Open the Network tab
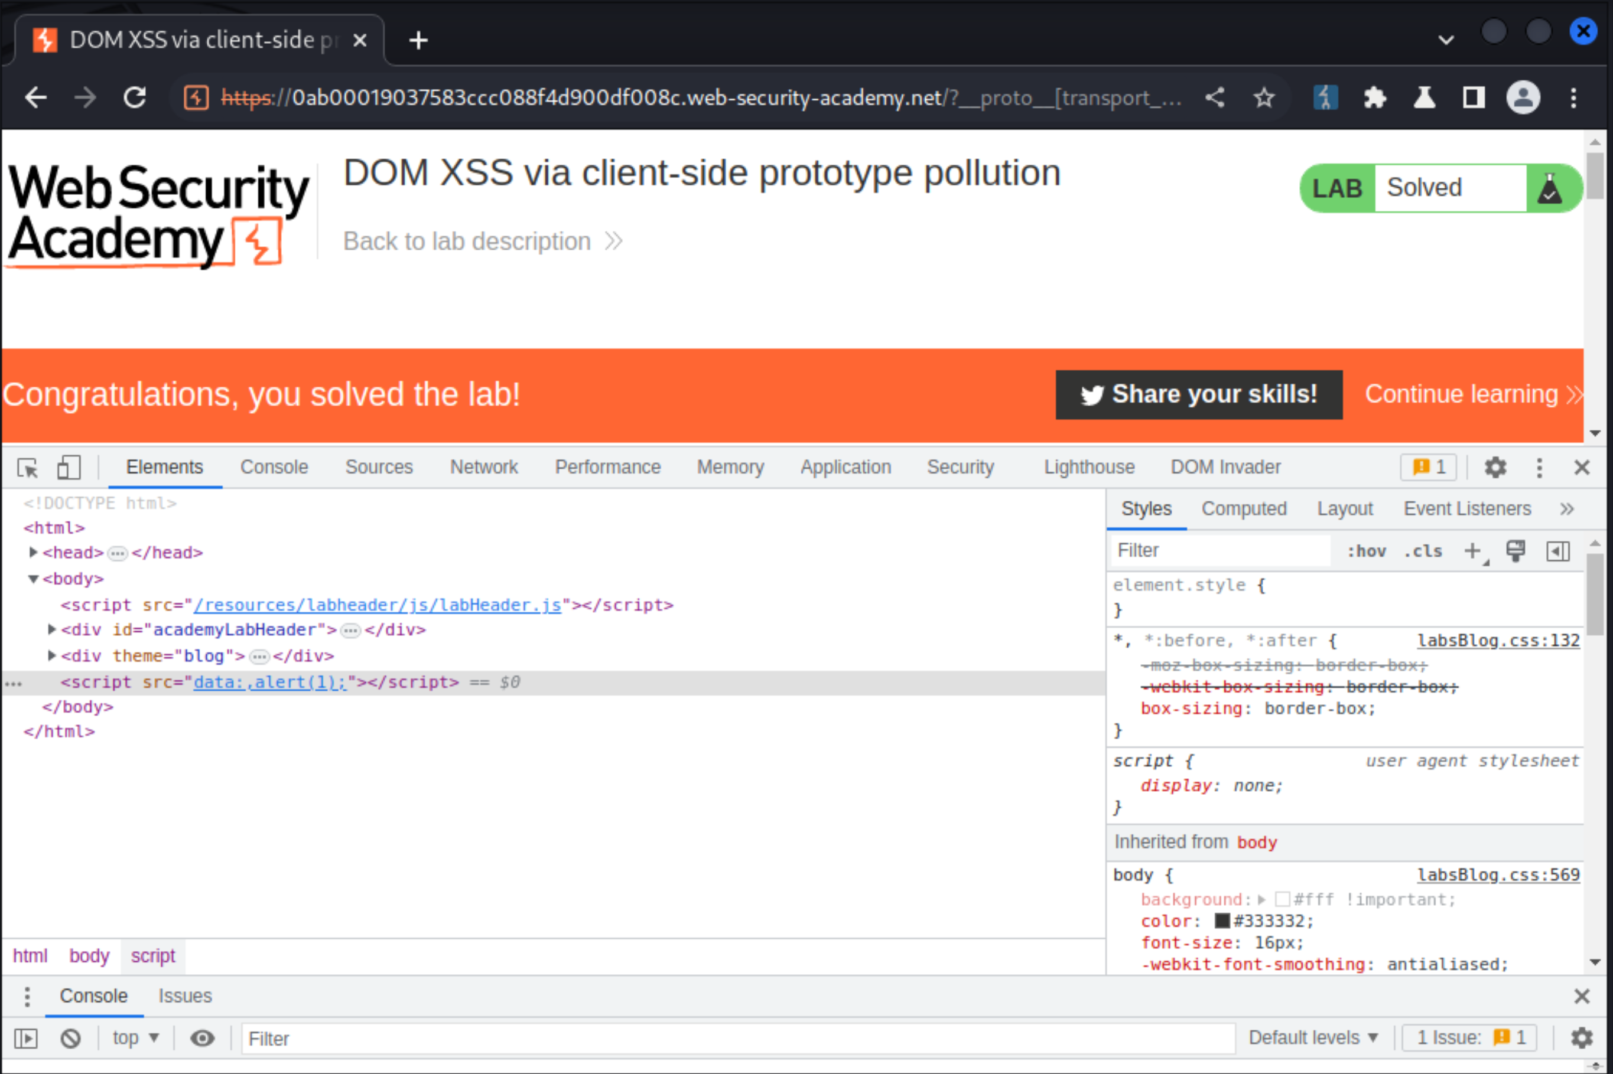Image resolution: width=1613 pixels, height=1074 pixels. tap(484, 467)
